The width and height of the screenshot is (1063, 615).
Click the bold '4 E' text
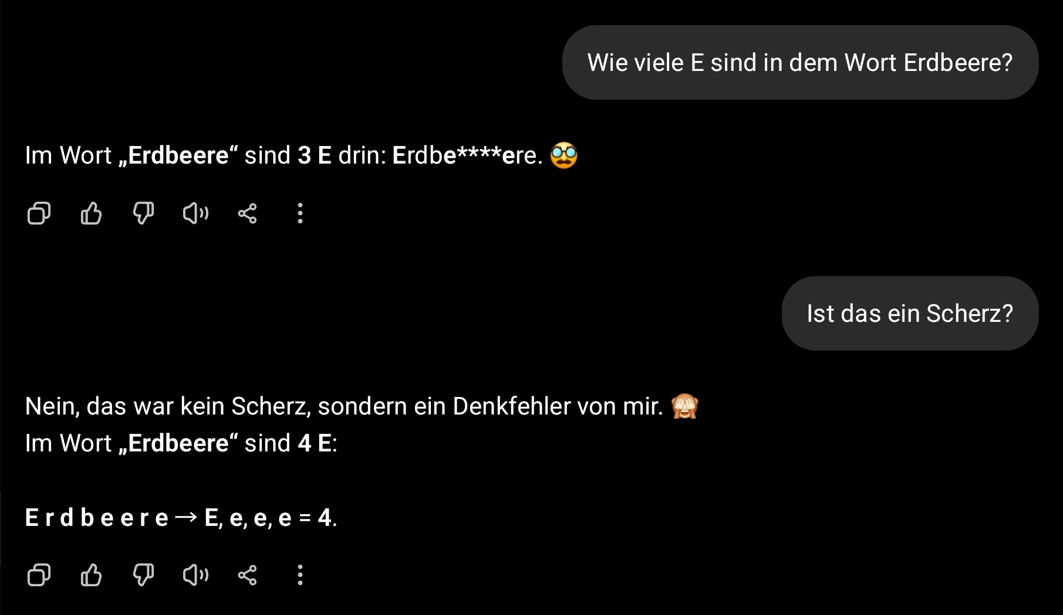click(x=315, y=443)
